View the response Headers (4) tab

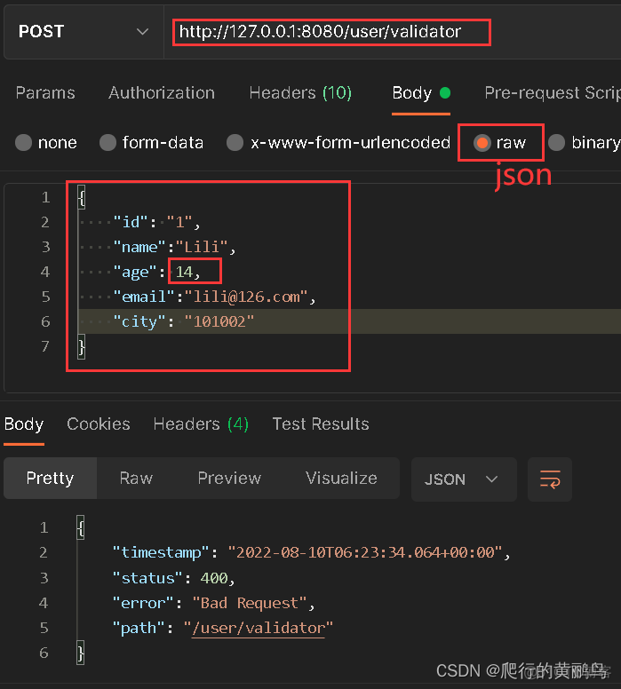point(201,424)
